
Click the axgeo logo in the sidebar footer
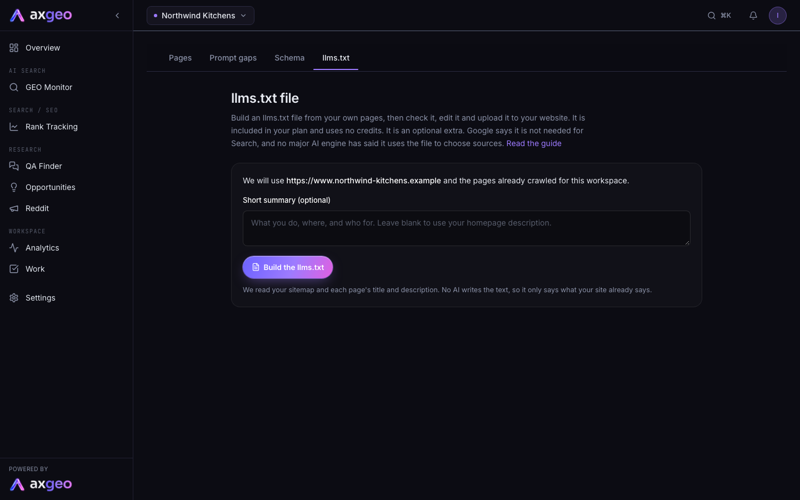coord(41,484)
